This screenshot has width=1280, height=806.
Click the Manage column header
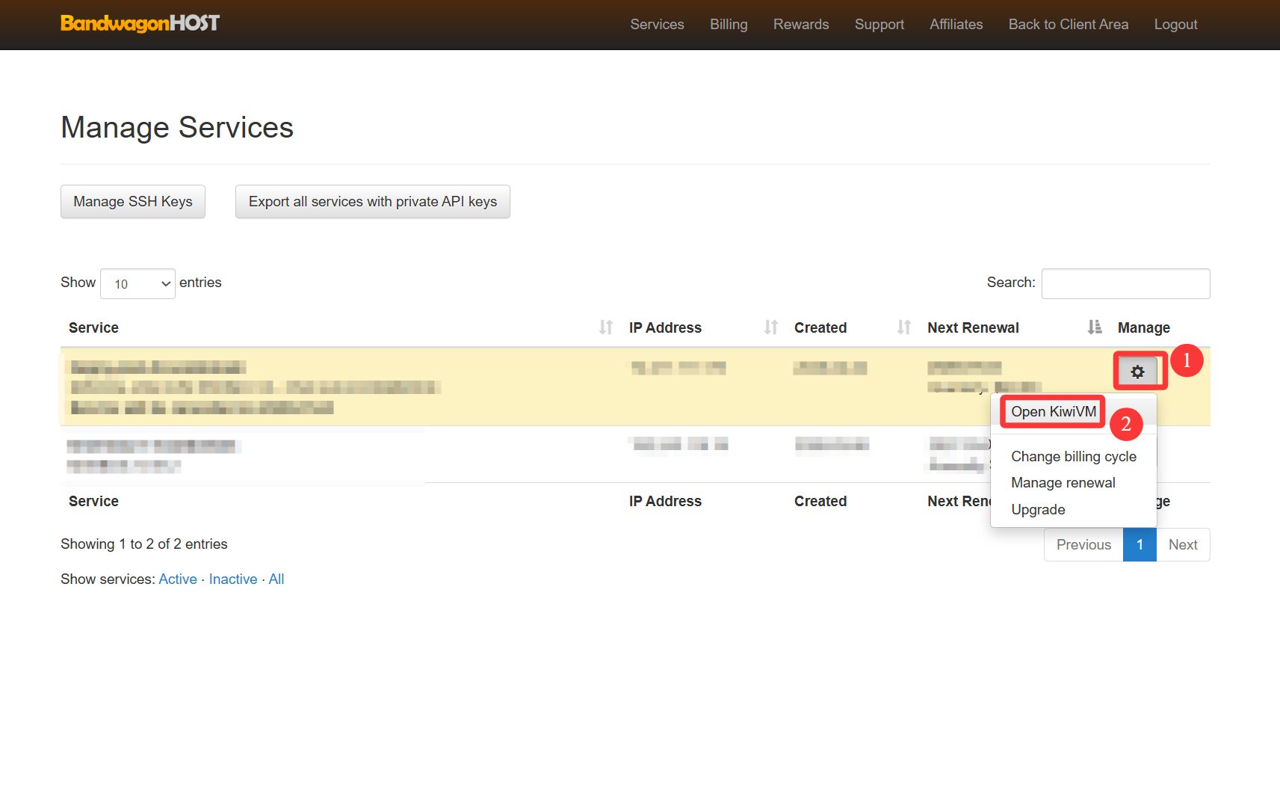click(1144, 327)
